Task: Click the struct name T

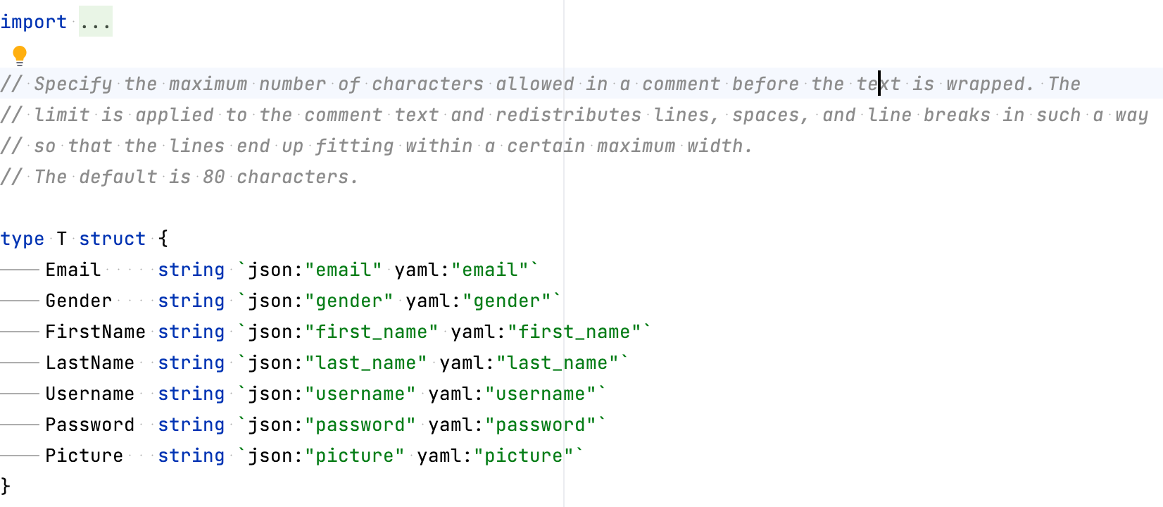Action: [62, 239]
